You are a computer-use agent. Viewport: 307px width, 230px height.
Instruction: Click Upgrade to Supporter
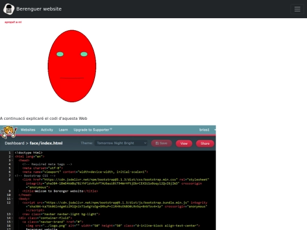tap(92, 130)
